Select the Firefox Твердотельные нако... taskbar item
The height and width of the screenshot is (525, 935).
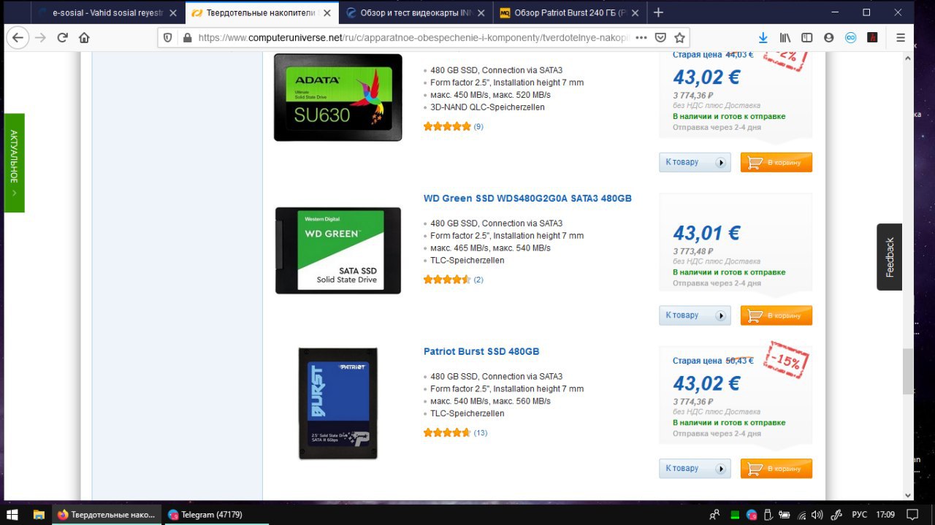tap(107, 514)
